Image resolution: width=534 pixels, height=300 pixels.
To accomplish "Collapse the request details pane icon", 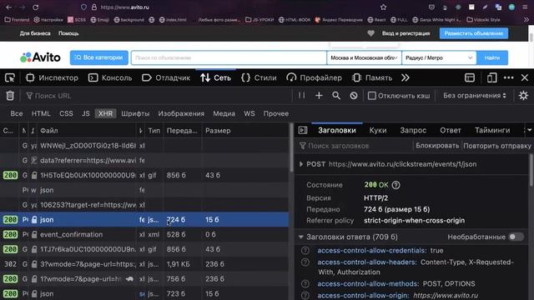I will coord(303,130).
